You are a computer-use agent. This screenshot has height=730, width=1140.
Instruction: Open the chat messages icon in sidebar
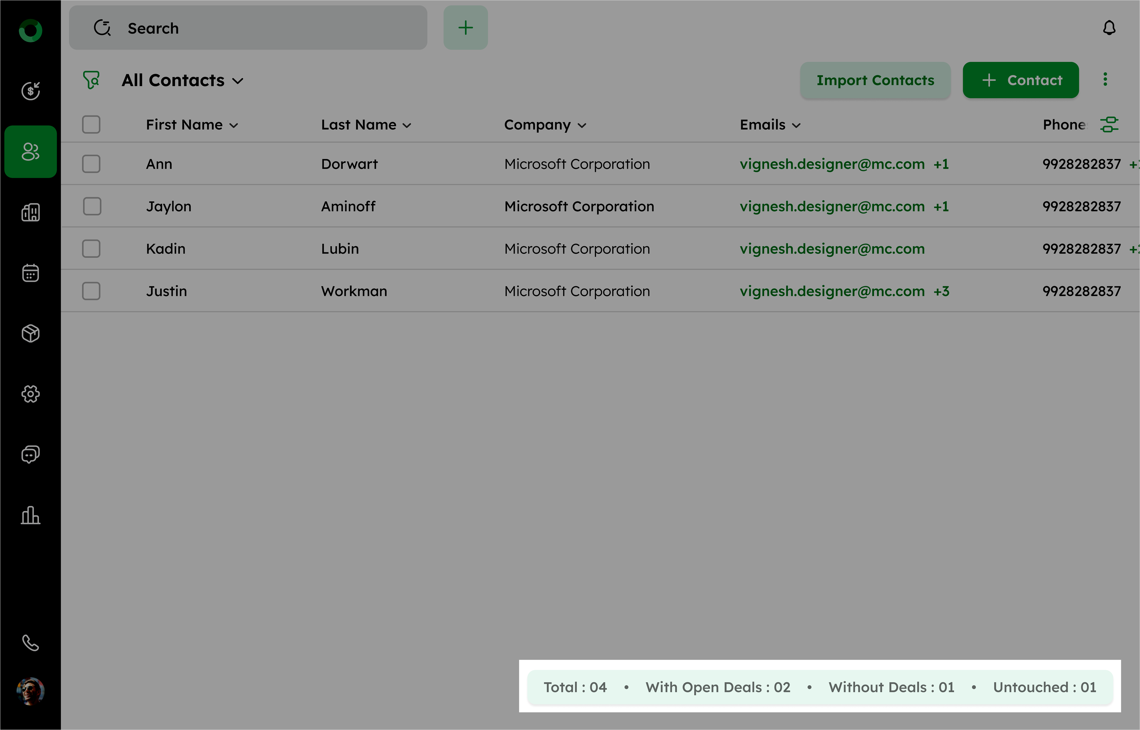pos(30,454)
